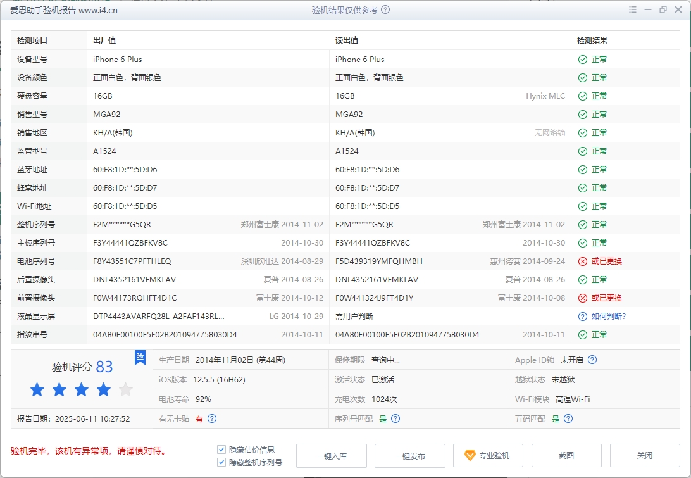Minimize the report window
Viewport: 691px width, 478px height.
point(648,9)
